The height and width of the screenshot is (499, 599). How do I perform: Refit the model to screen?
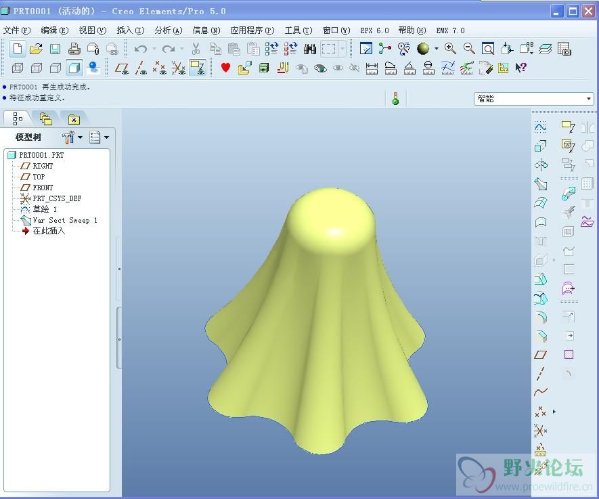click(x=488, y=49)
